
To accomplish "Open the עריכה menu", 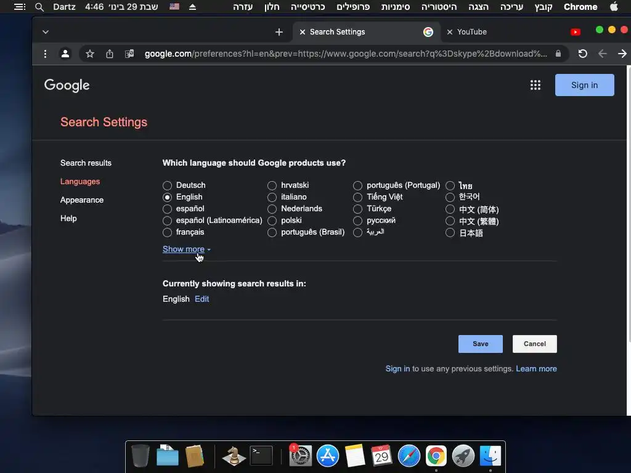I will [x=511, y=6].
